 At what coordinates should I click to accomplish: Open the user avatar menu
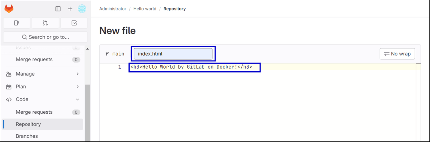tap(82, 9)
